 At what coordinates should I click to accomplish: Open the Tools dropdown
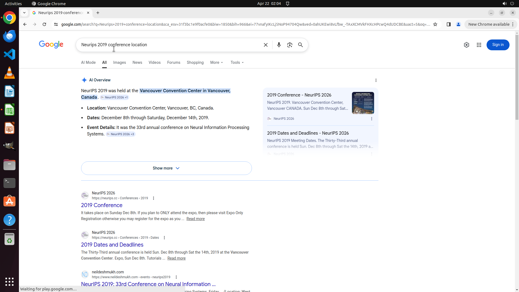point(237,62)
